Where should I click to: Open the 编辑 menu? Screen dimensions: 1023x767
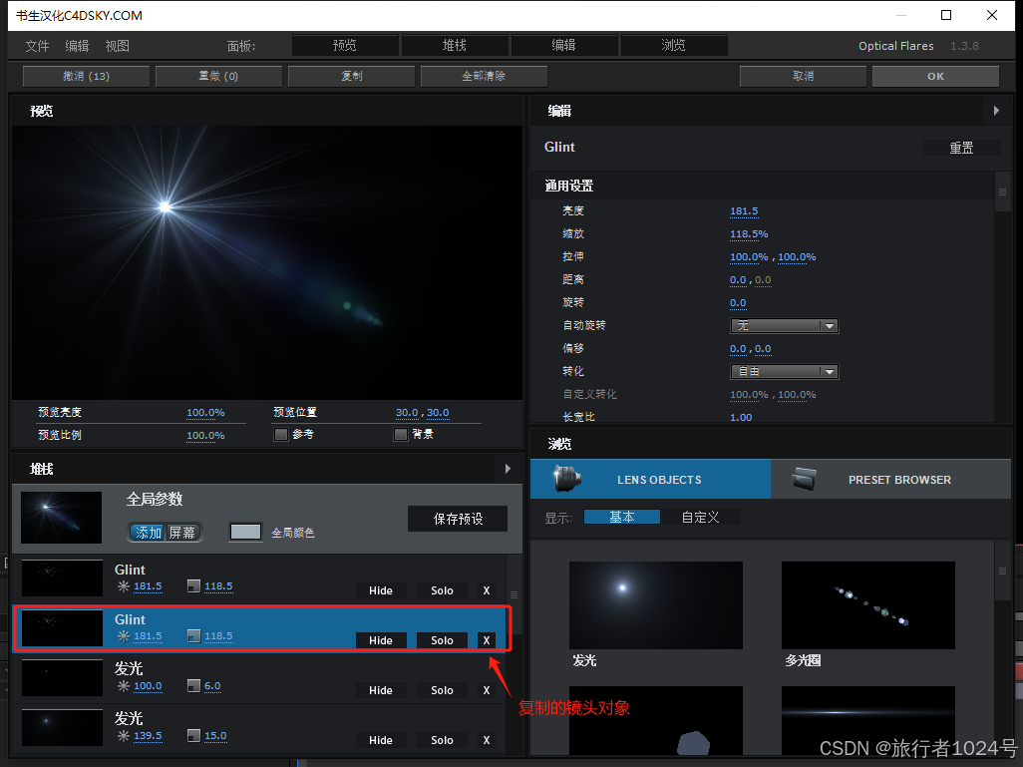point(77,46)
